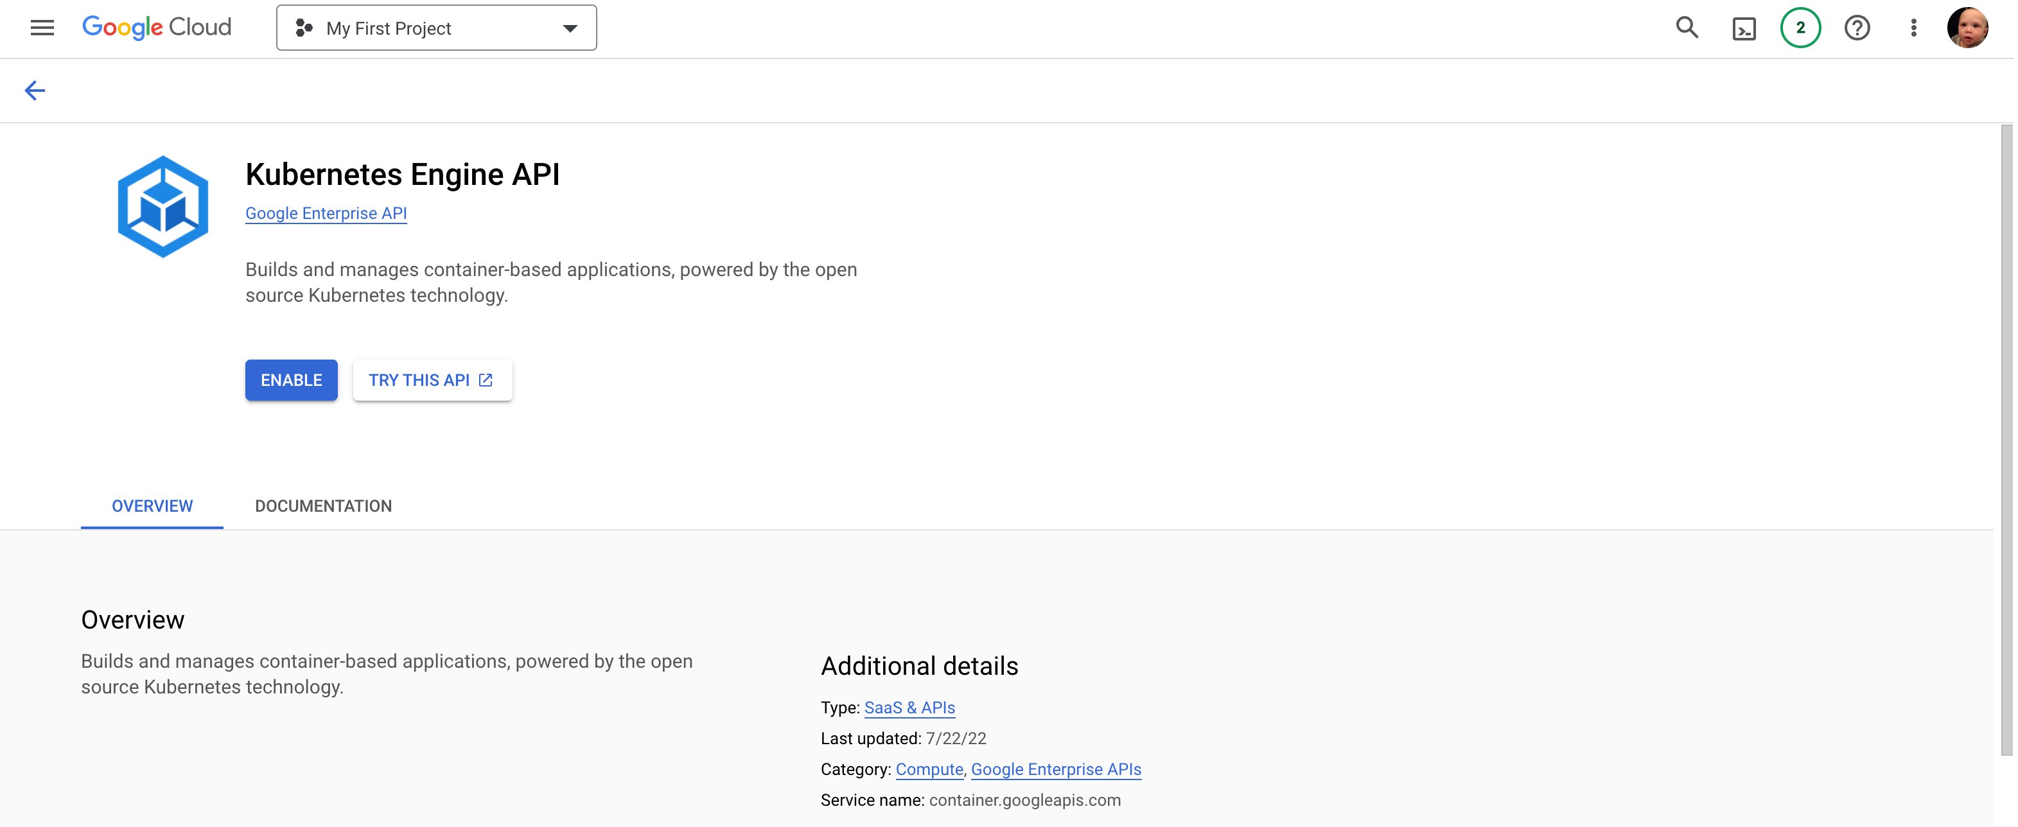Open the Google Enterprise API link
Screen dimensions: 2018x827
tap(326, 213)
